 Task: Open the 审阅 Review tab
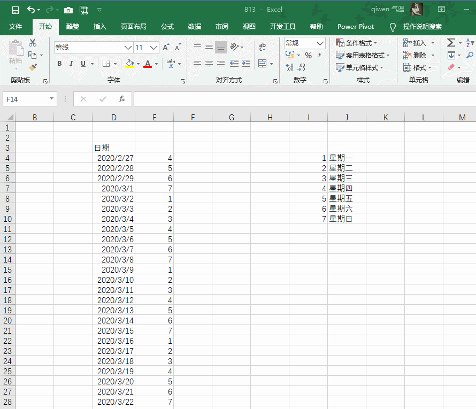(222, 27)
